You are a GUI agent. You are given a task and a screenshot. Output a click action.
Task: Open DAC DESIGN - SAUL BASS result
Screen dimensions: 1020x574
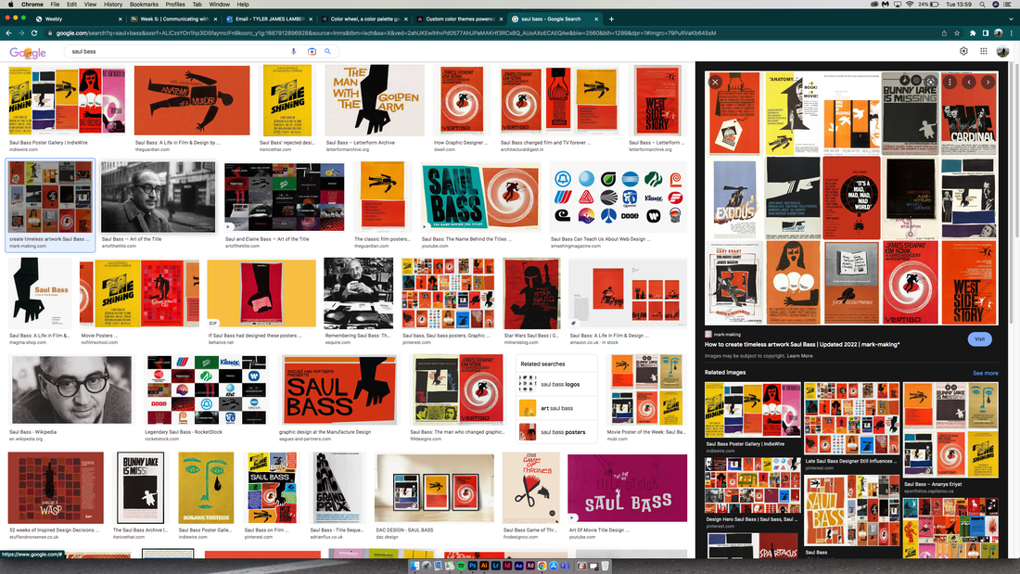coord(435,488)
